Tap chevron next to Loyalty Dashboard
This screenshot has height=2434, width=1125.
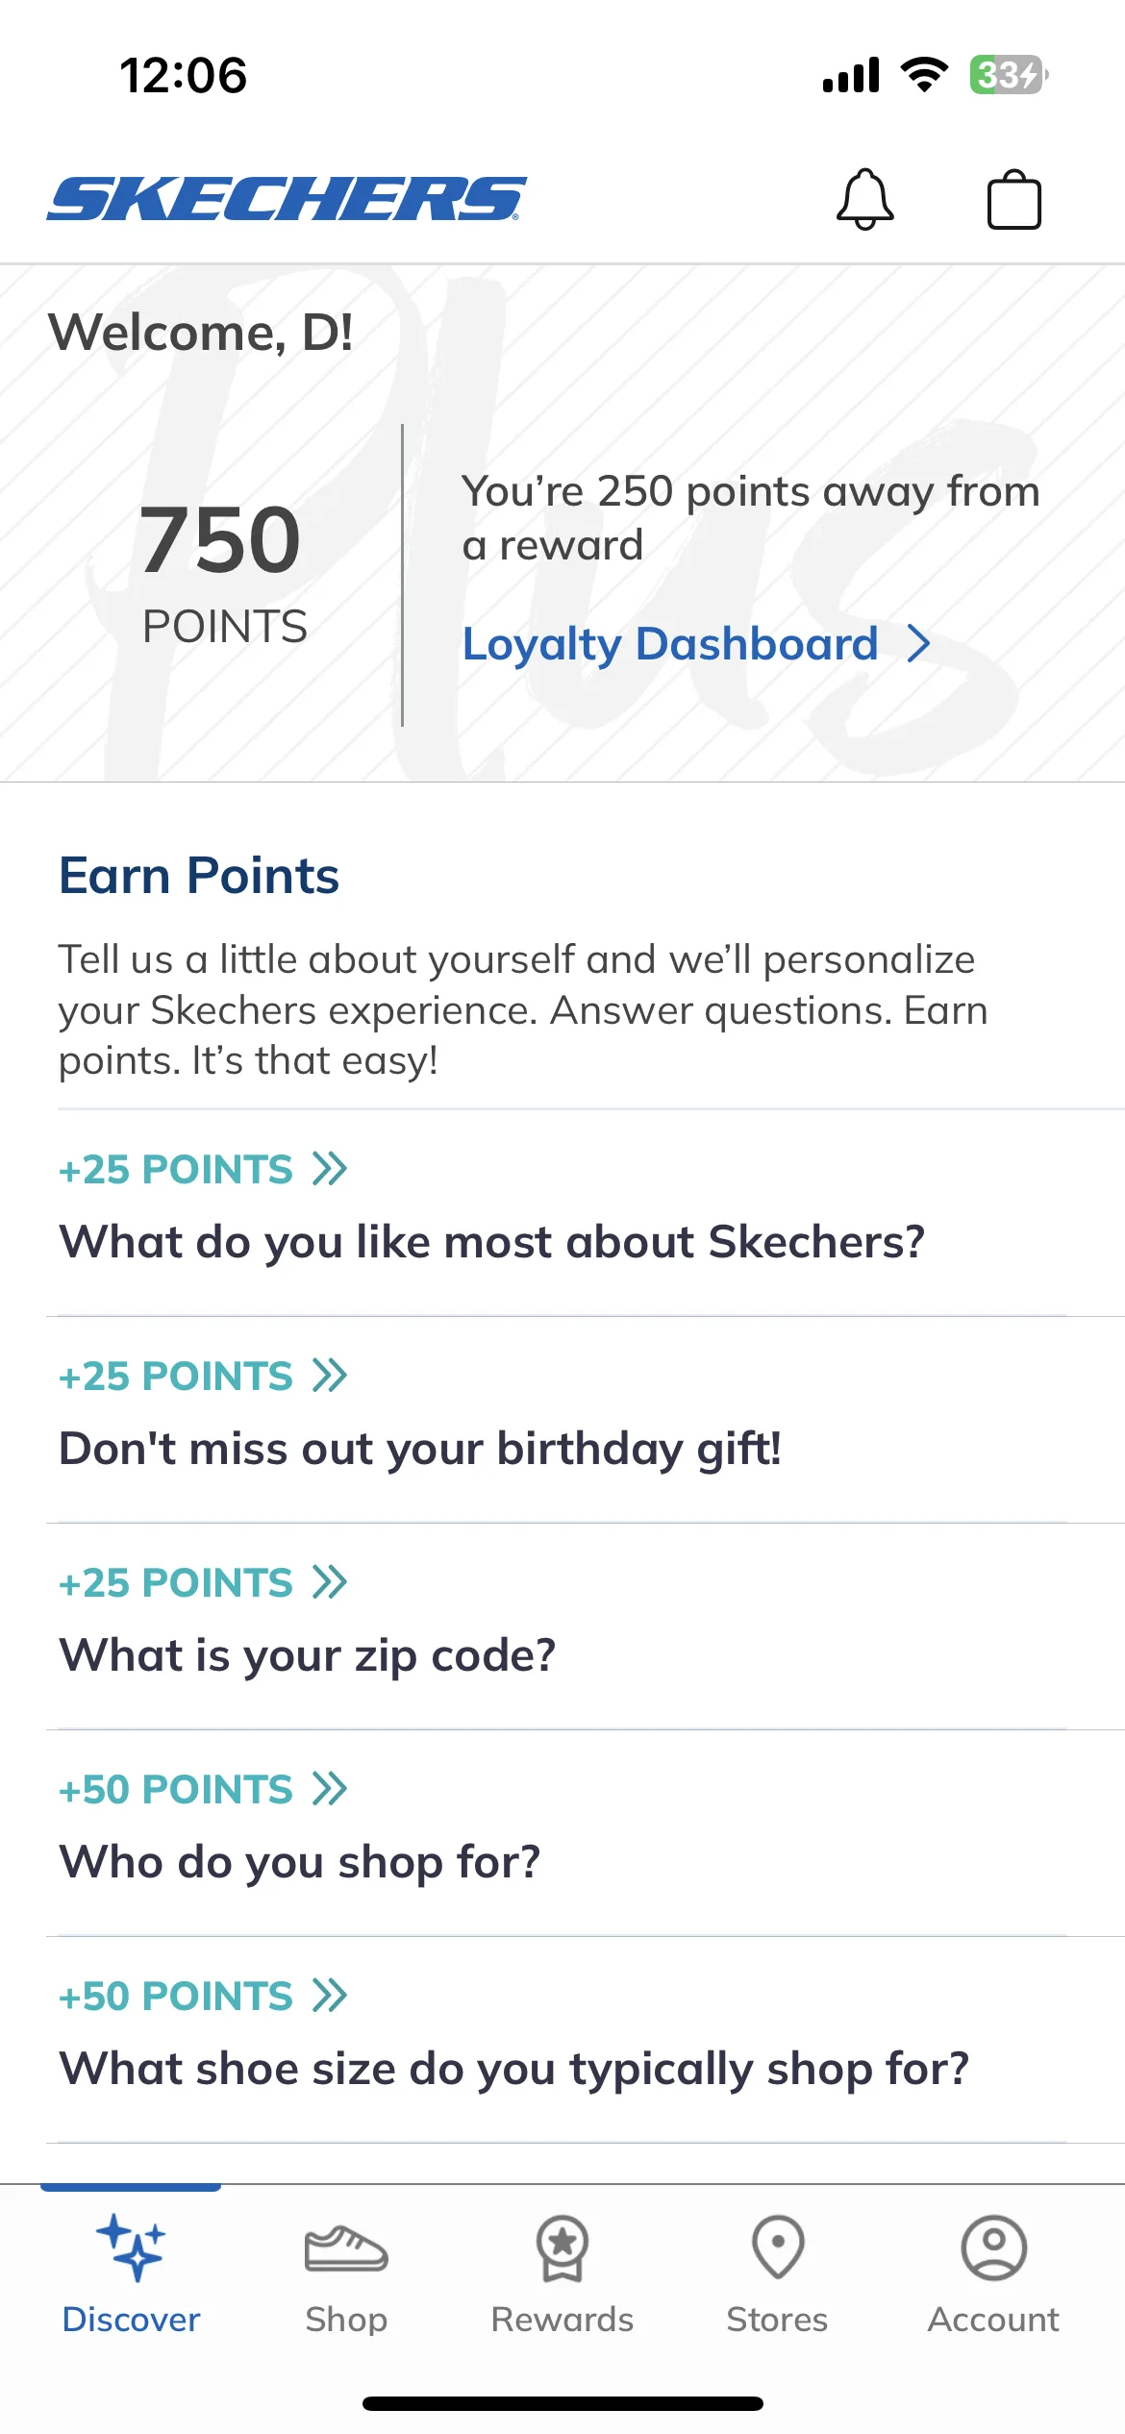pyautogui.click(x=919, y=643)
